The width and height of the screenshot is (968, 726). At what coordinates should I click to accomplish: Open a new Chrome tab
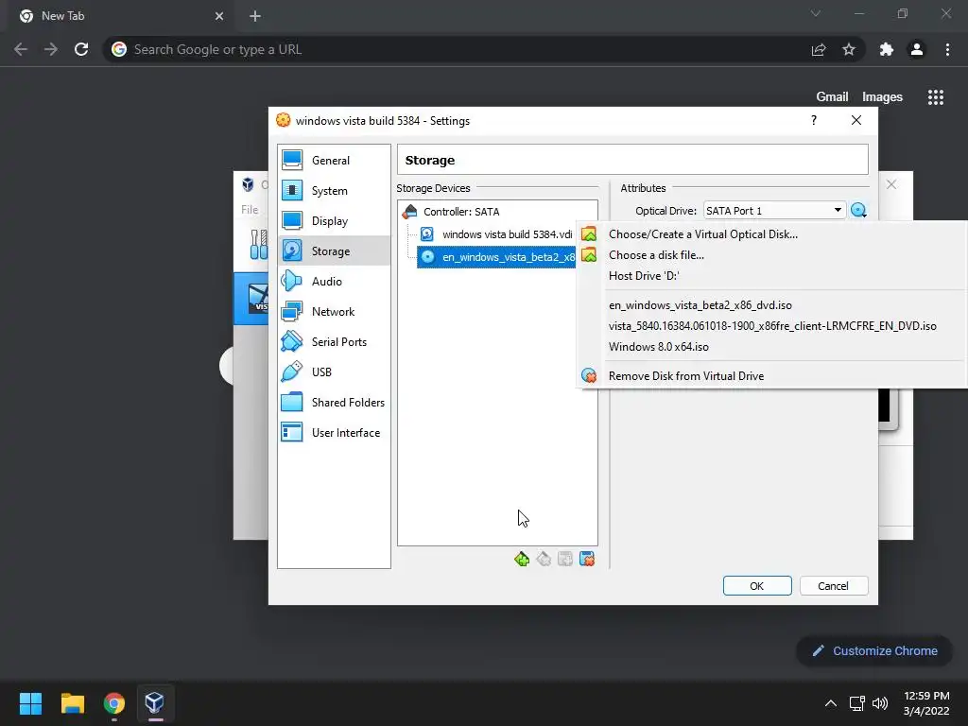255,16
